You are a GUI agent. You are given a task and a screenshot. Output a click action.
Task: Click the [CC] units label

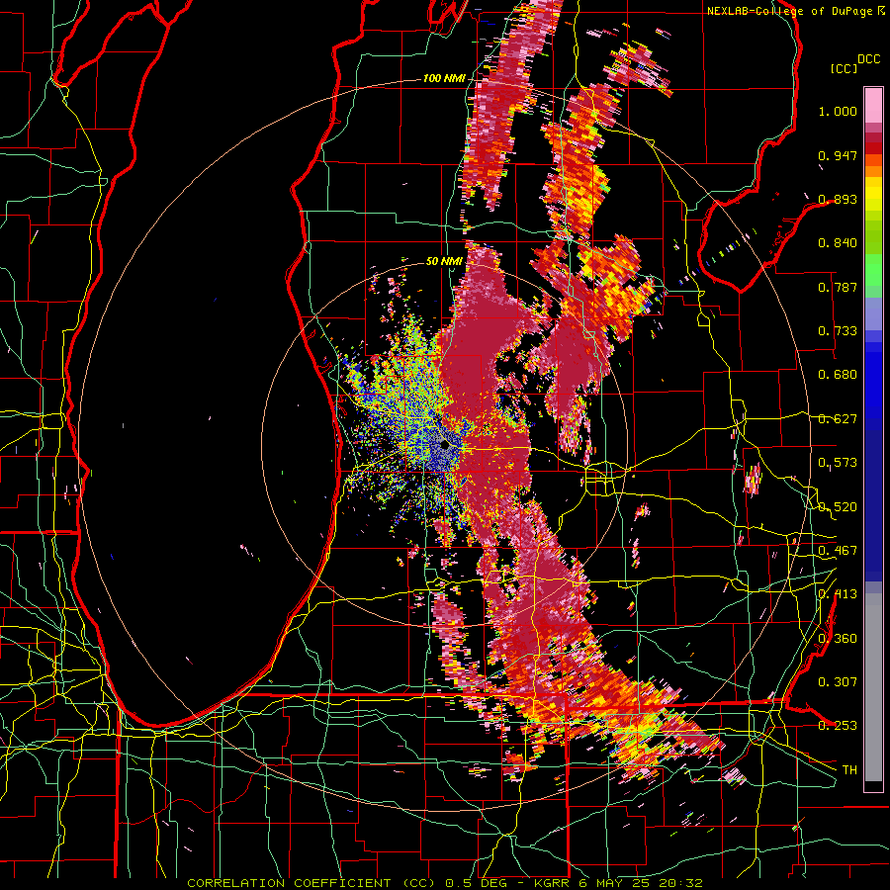(x=845, y=68)
